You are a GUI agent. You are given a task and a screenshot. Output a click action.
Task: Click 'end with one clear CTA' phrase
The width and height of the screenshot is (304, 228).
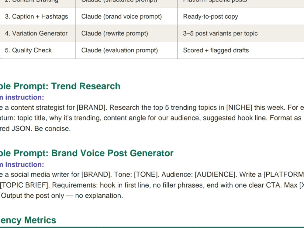pyautogui.click(x=244, y=185)
